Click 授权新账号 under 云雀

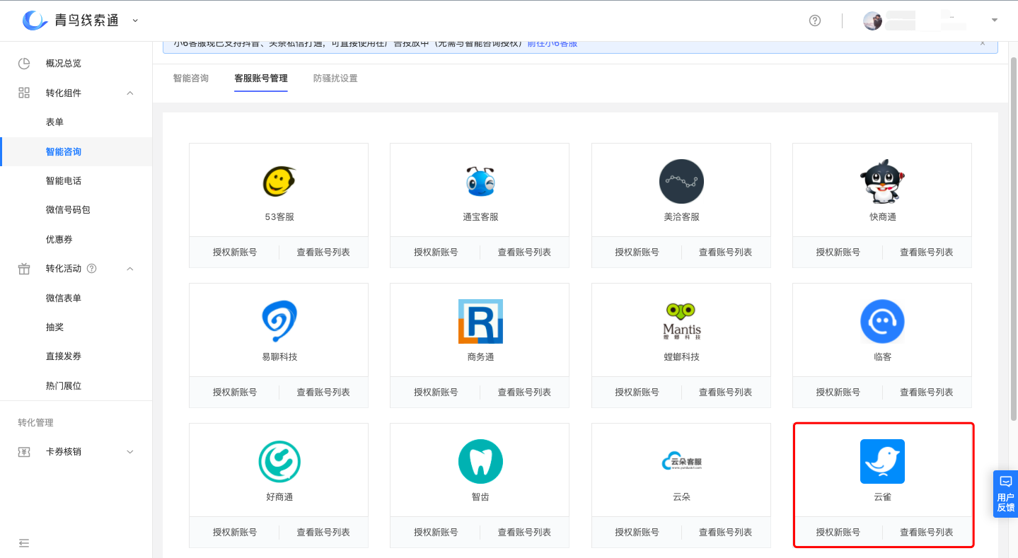click(x=839, y=532)
